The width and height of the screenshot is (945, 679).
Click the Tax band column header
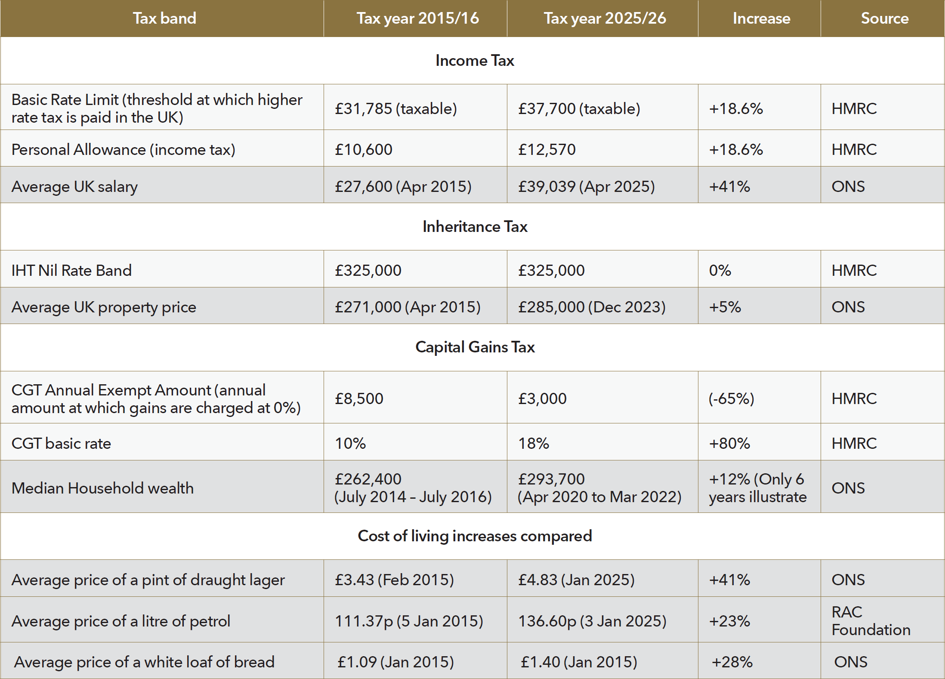[x=164, y=19]
